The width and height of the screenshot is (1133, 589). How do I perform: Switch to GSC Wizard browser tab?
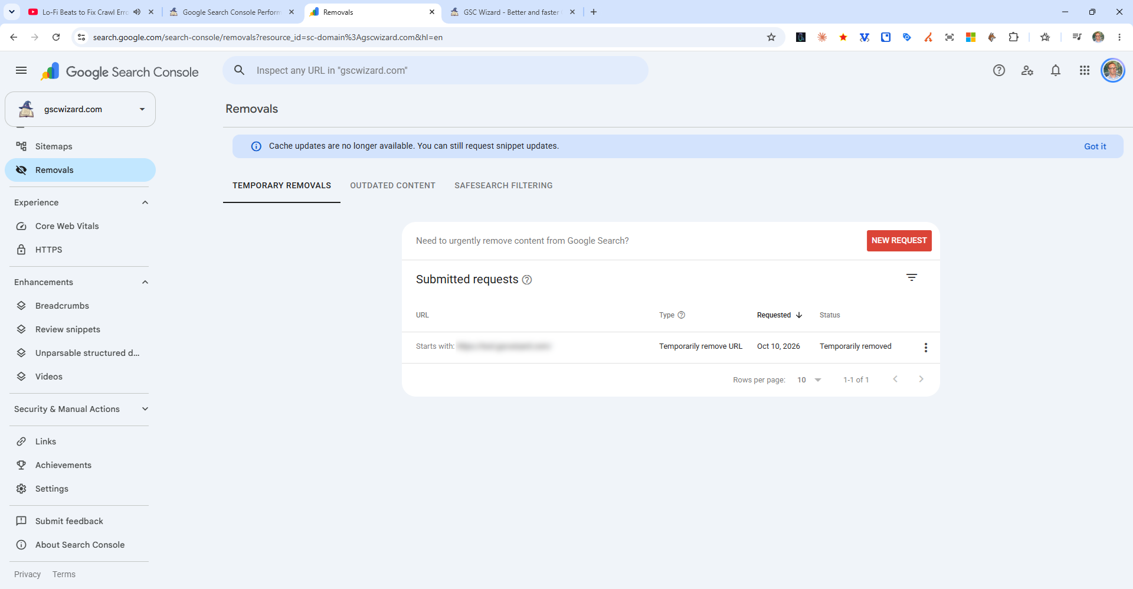point(511,12)
